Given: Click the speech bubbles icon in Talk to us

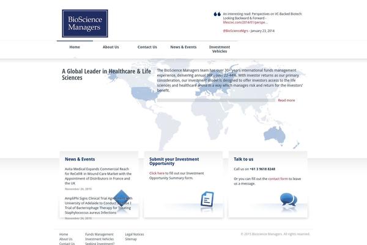Looking at the screenshot, I should (x=289, y=199).
